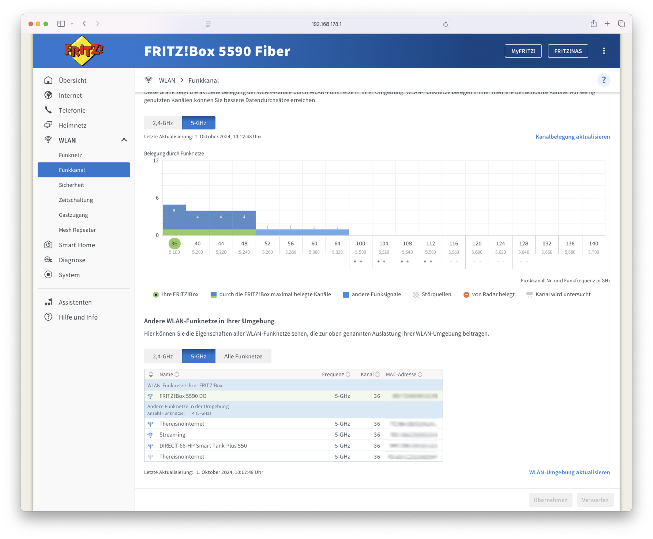653x539 pixels.
Task: Open Mesh Repeater submenu item
Action: [84, 230]
